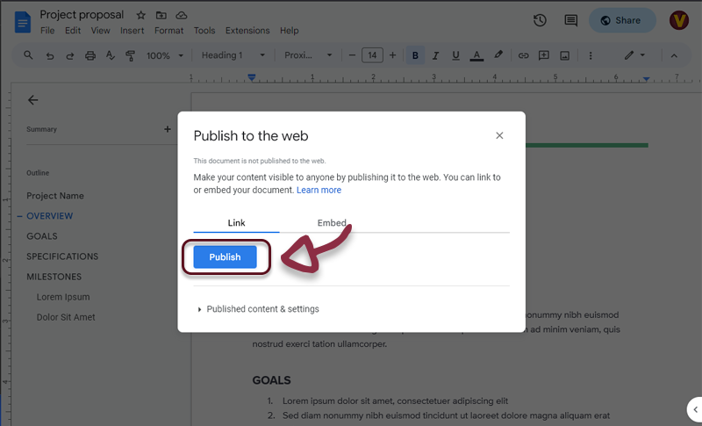Click the Share button
The width and height of the screenshot is (702, 426).
(621, 20)
